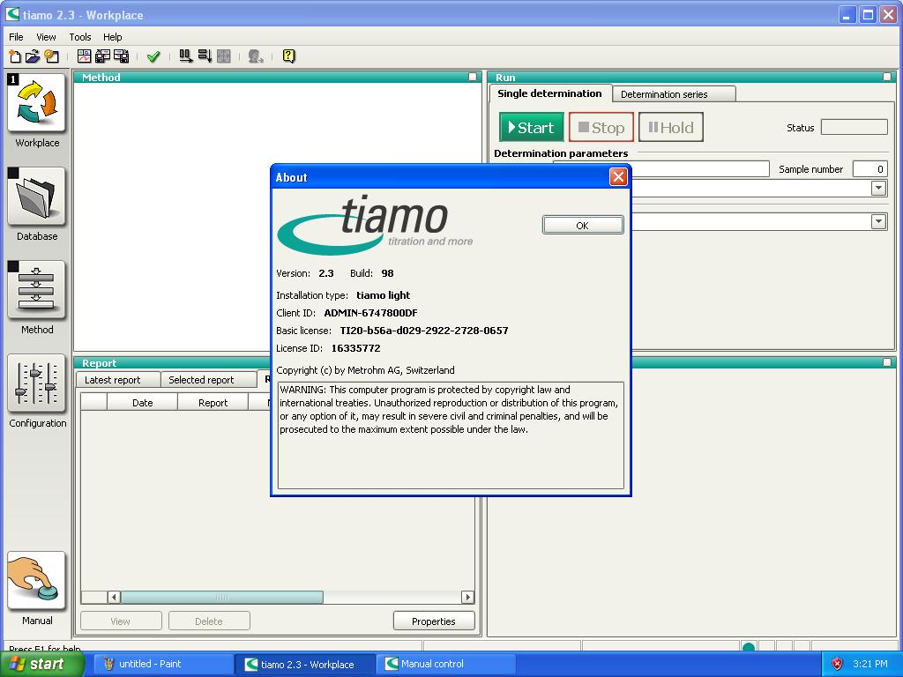Click the tiamo logo in About dialog
The image size is (903, 677).
coord(376,225)
